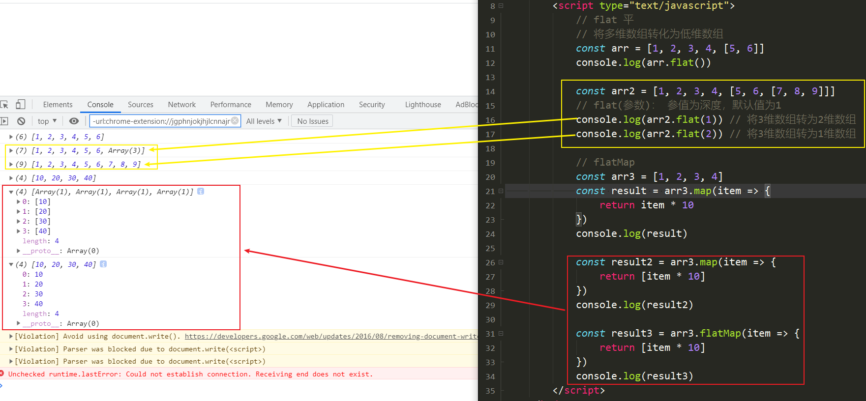Screen dimensions: 866x401
Task: Click the console.log(arr.flat()) code line
Action: (643, 63)
